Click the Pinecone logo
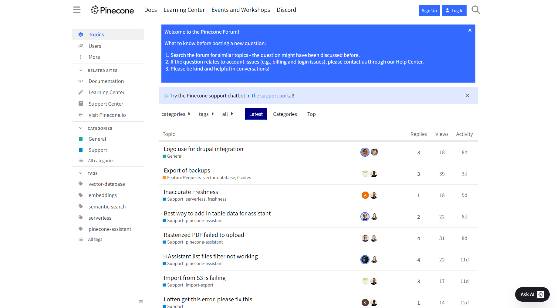 click(112, 10)
